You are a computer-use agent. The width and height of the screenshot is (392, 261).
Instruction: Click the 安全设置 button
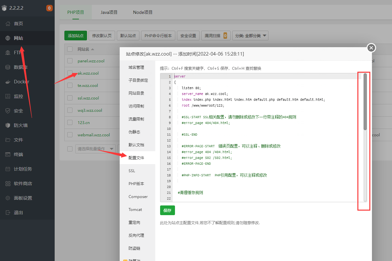[x=188, y=36]
